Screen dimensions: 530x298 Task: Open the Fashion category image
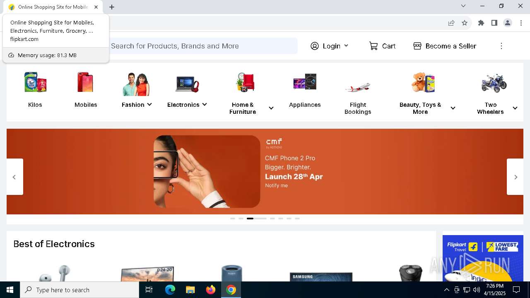point(136,84)
